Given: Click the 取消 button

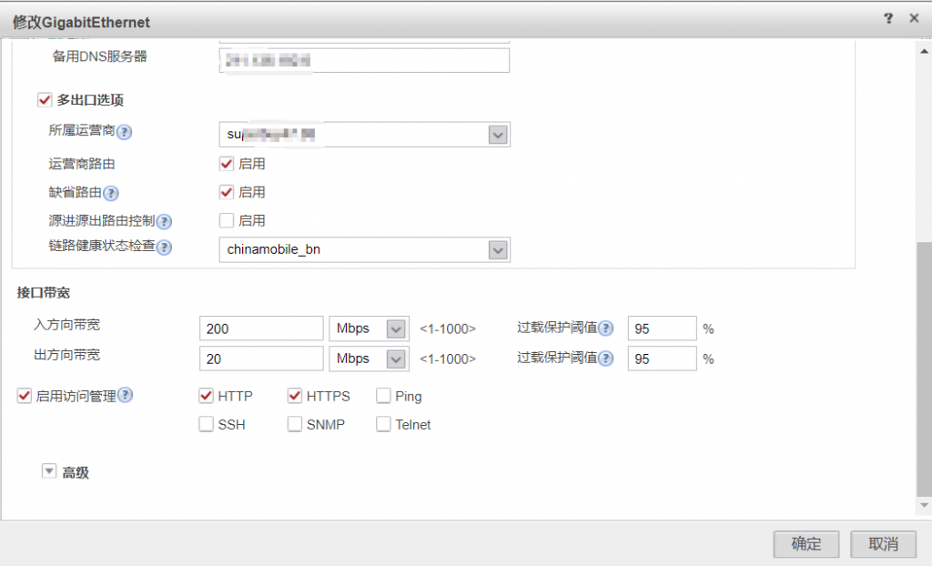Looking at the screenshot, I should pos(883,544).
